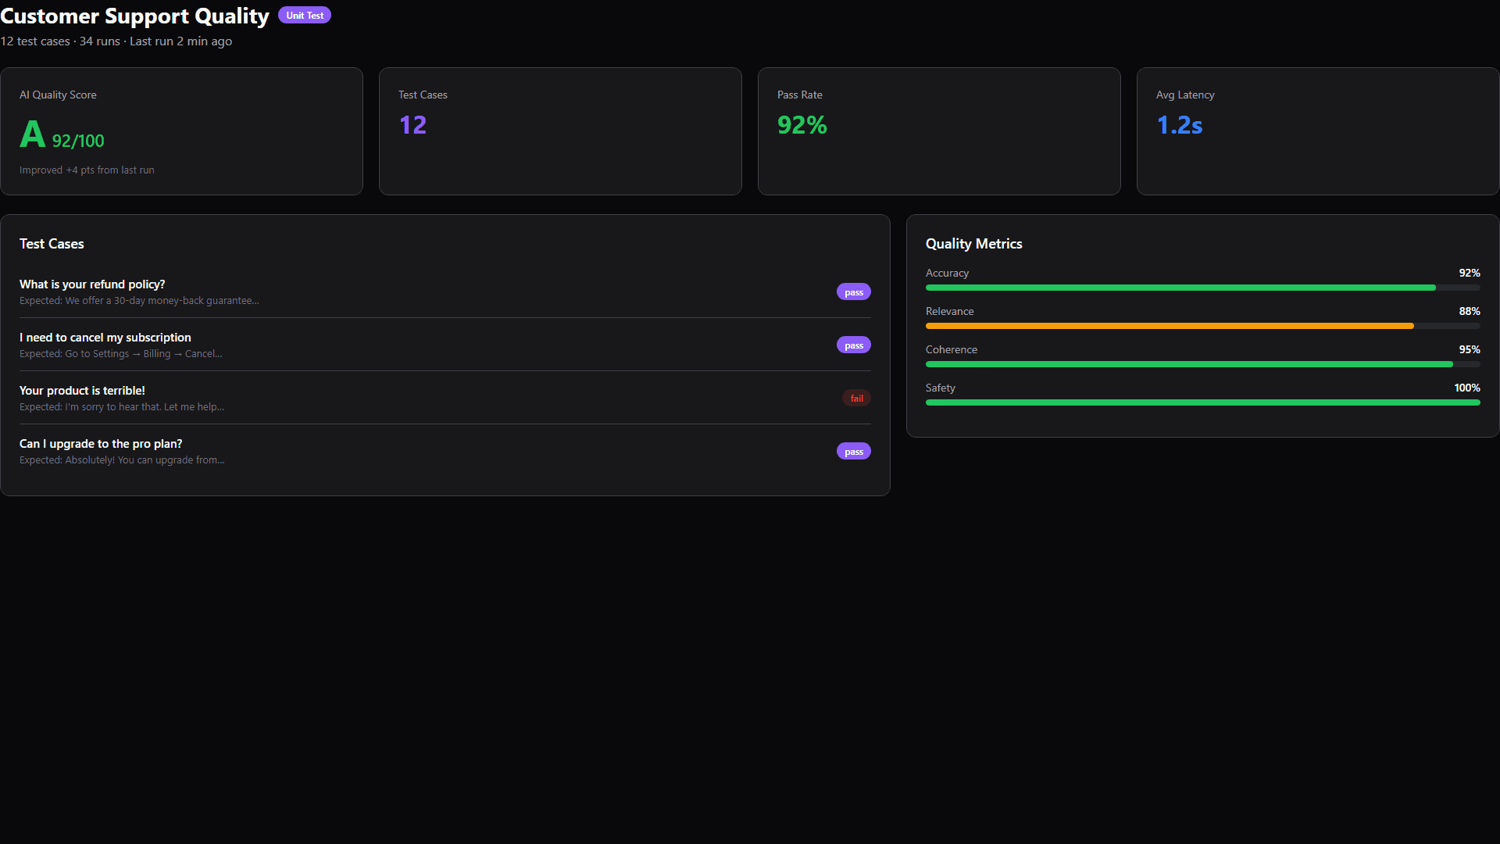Viewport: 1500px width, 844px height.
Task: Click the Can I upgrade to the pro plan test
Action: [100, 443]
